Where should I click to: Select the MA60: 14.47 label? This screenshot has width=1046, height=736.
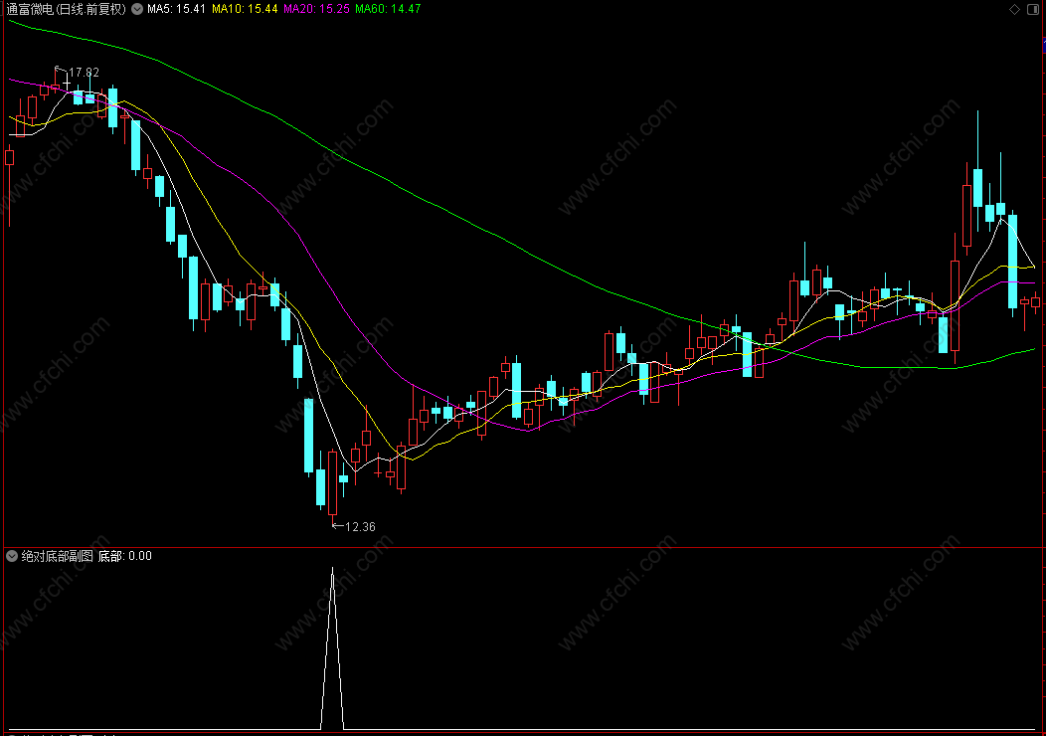click(388, 9)
